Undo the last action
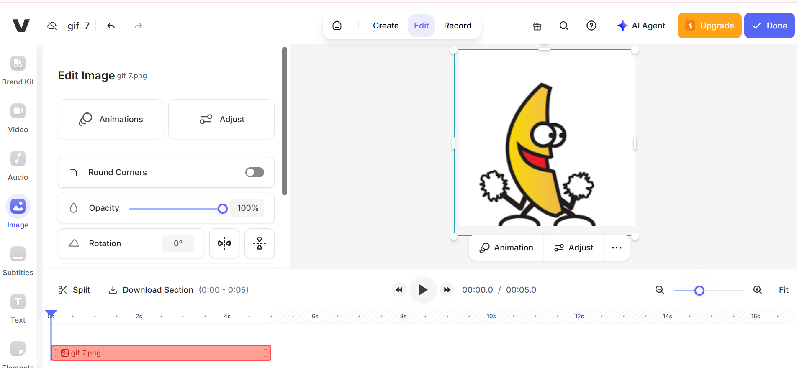The width and height of the screenshot is (797, 368). tap(111, 26)
